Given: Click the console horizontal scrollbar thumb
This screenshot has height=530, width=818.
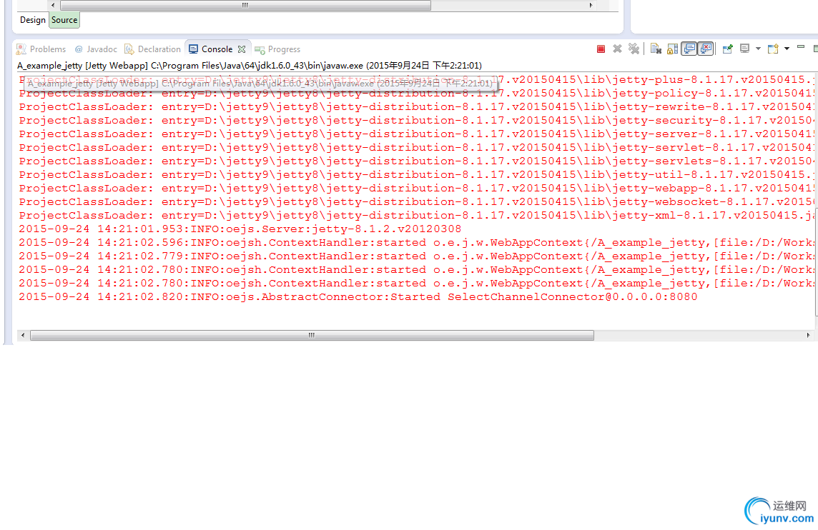Looking at the screenshot, I should pos(312,335).
